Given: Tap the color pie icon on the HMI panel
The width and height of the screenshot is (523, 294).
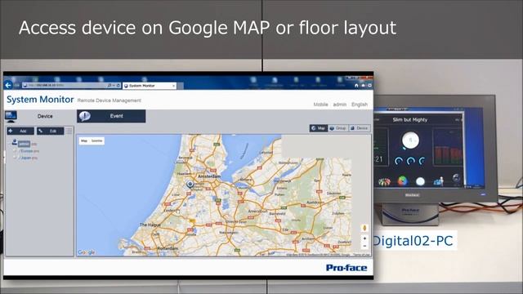Looking at the screenshot, I should click(x=403, y=181).
